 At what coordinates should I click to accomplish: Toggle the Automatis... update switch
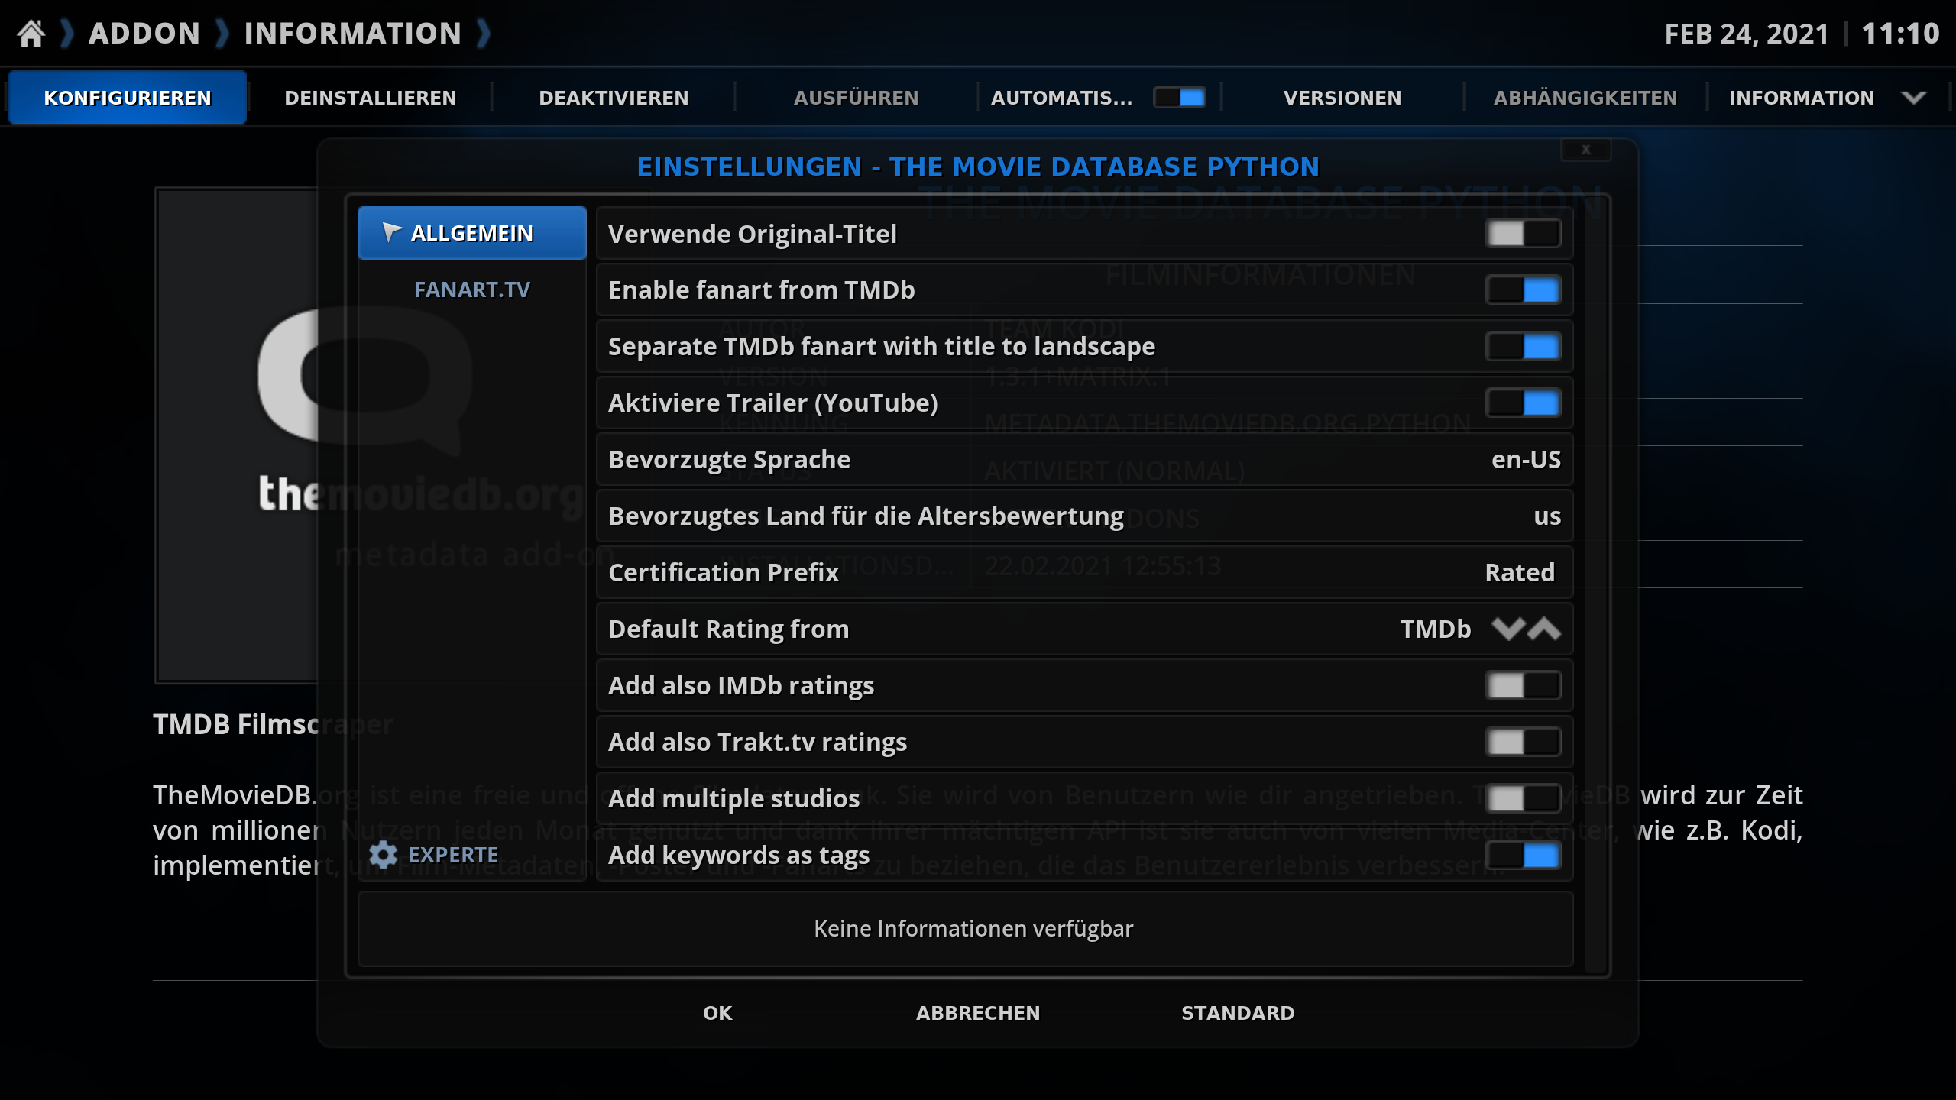click(1180, 98)
